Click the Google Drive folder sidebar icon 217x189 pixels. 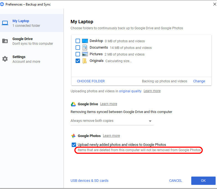(5, 41)
